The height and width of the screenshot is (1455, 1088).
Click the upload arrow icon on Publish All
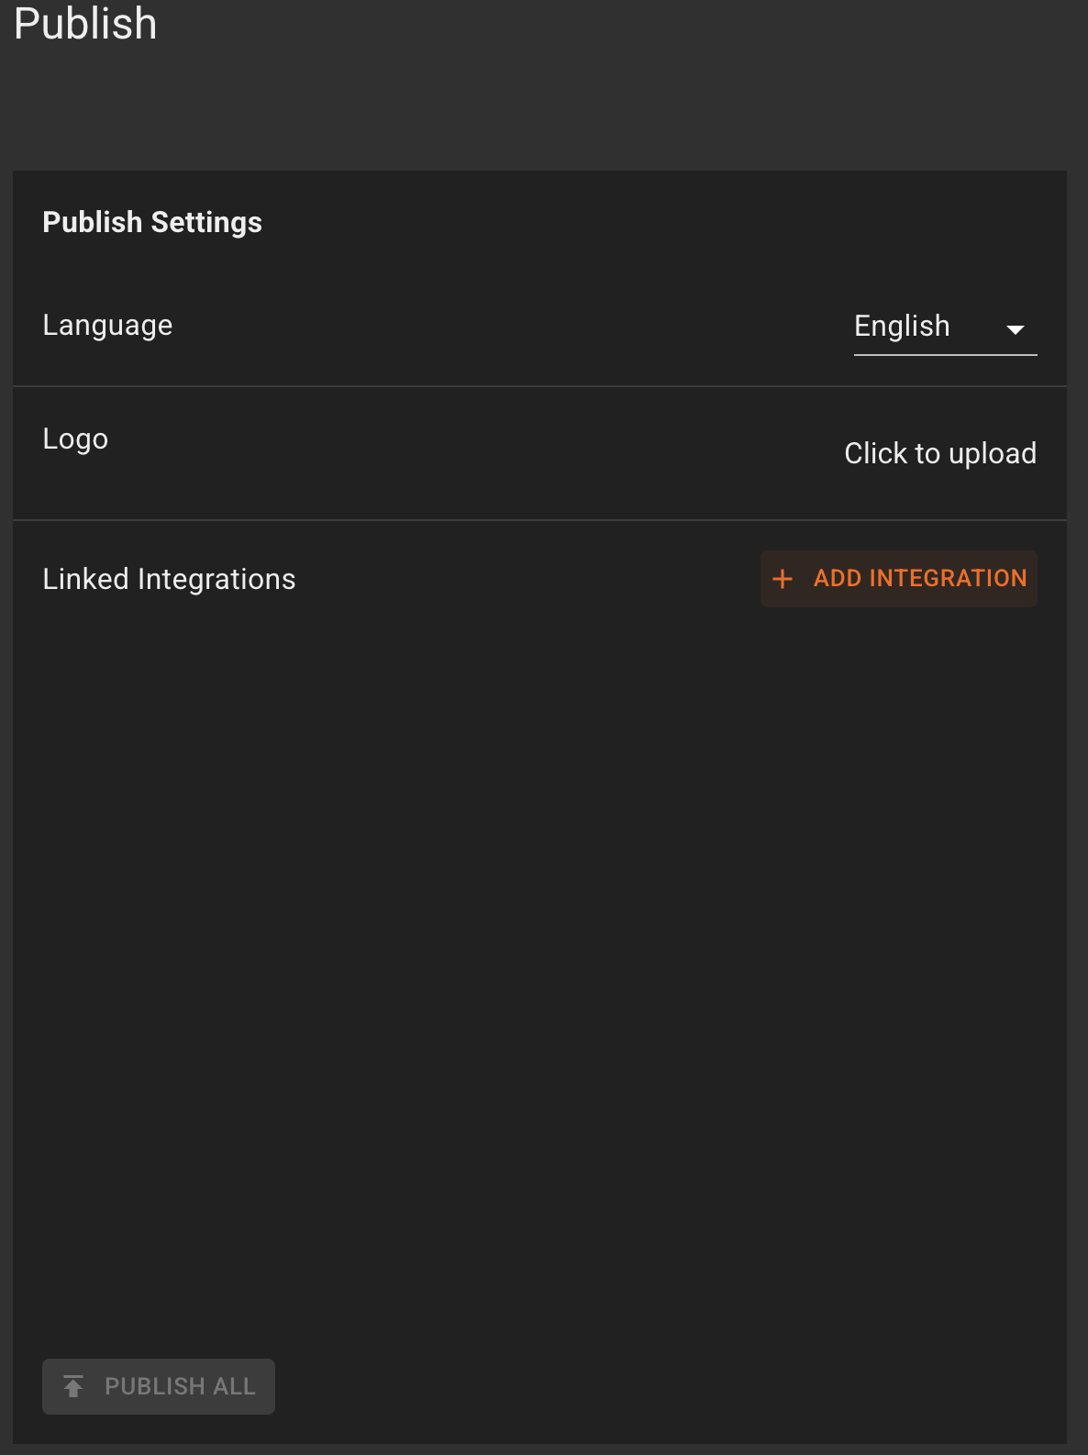click(75, 1386)
